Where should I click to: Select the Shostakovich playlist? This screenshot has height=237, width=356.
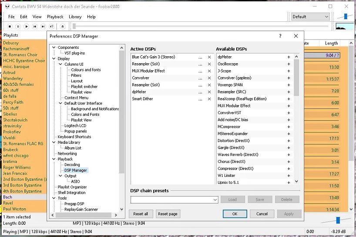(x=15, y=120)
